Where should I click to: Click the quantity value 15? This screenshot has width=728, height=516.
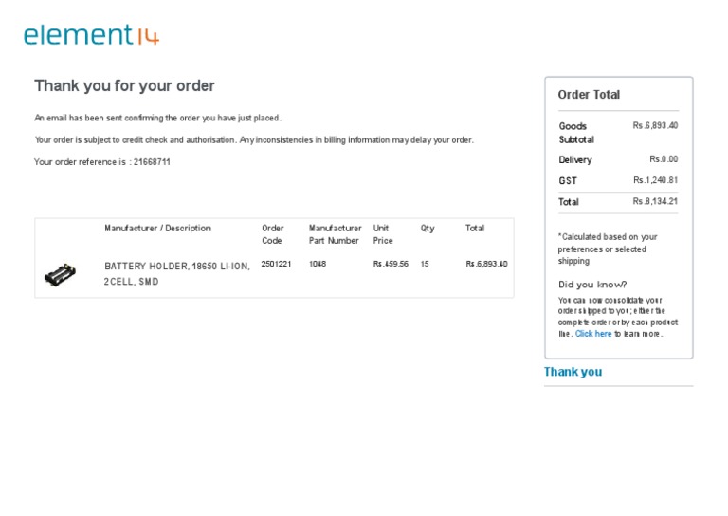point(425,264)
